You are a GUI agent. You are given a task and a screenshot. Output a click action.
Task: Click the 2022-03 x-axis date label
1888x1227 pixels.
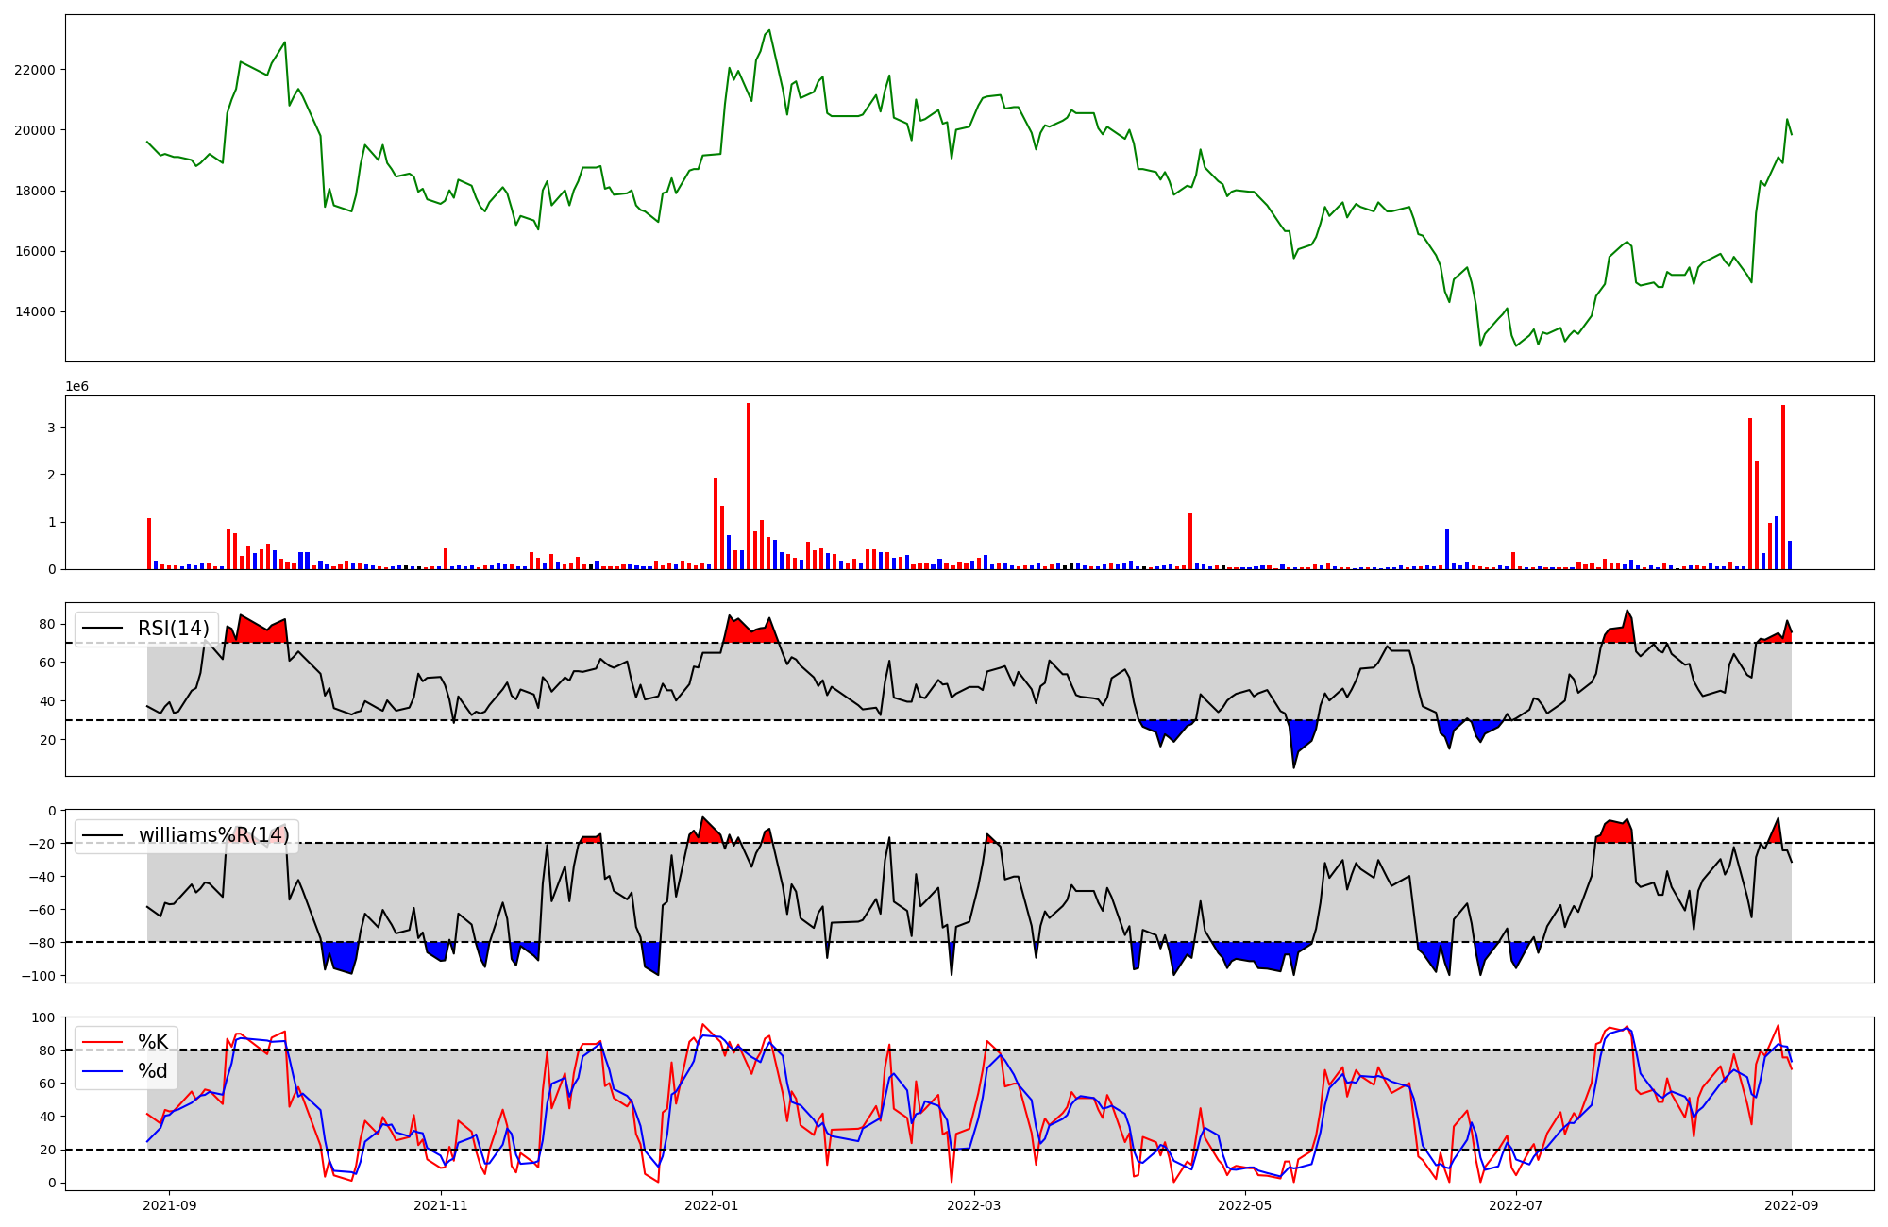[x=973, y=1205]
